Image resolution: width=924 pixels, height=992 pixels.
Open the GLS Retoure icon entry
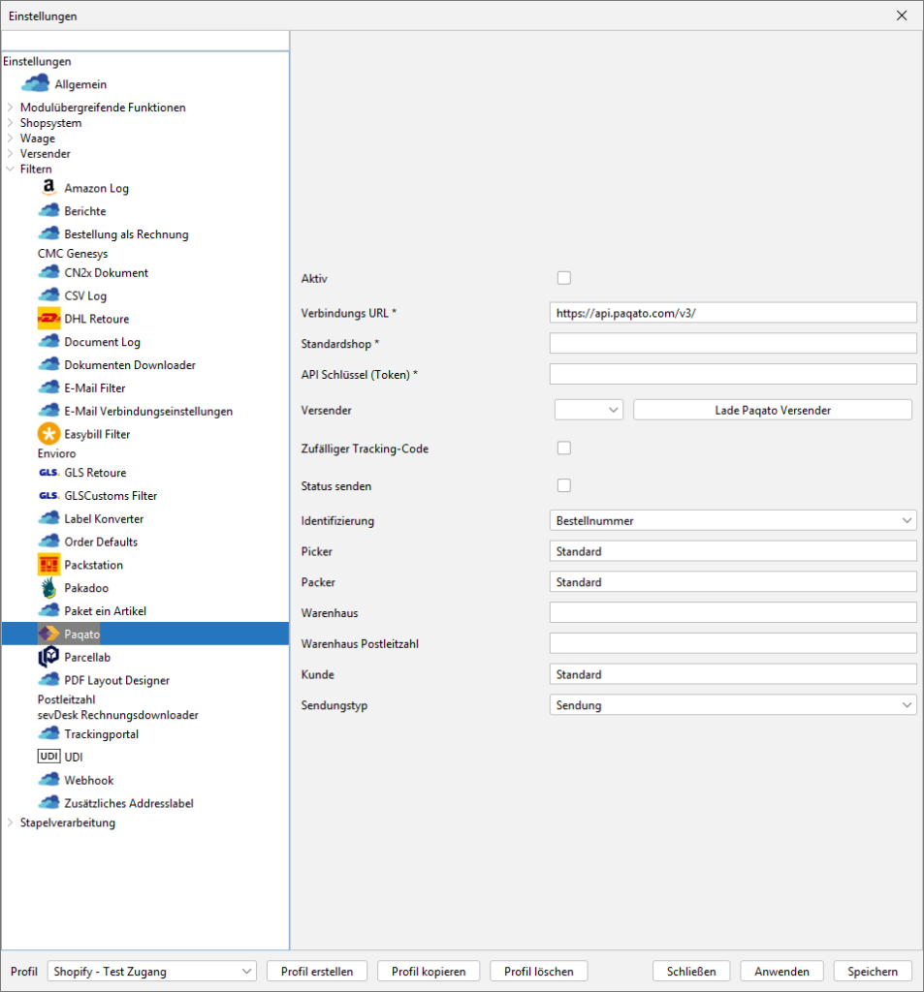tap(48, 473)
